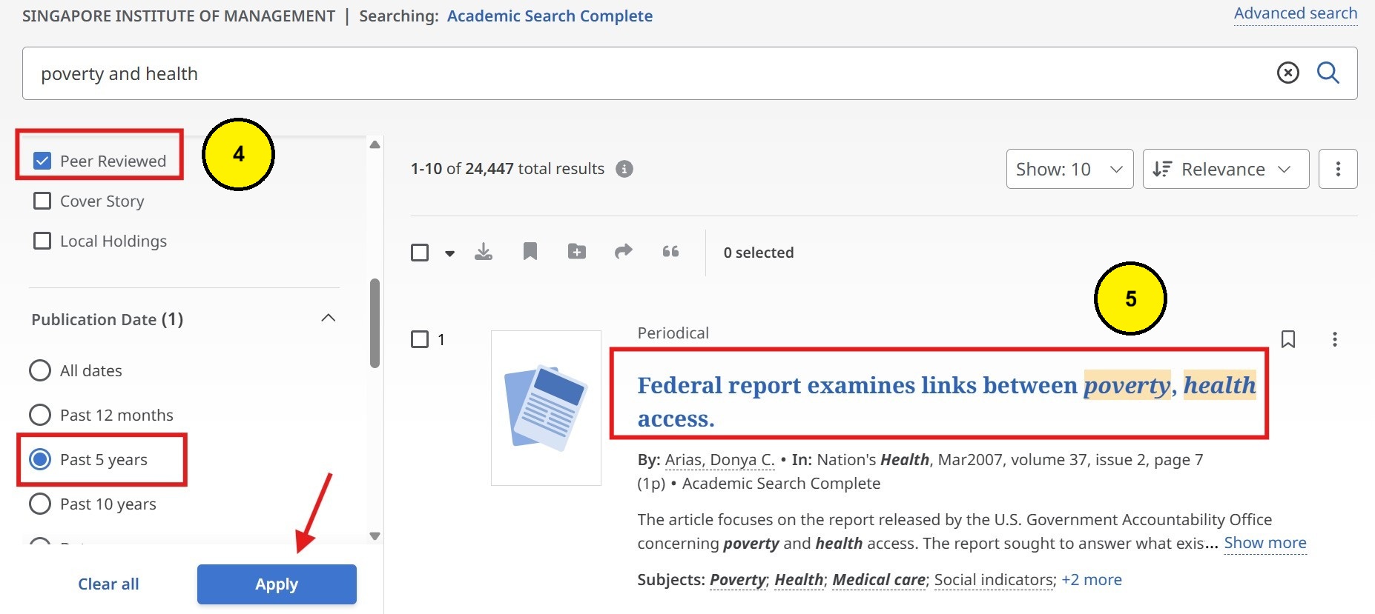
Task: Open the article document thumbnail
Action: click(546, 408)
